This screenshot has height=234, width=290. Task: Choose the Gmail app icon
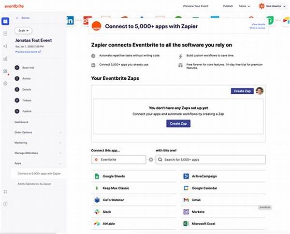186,200
